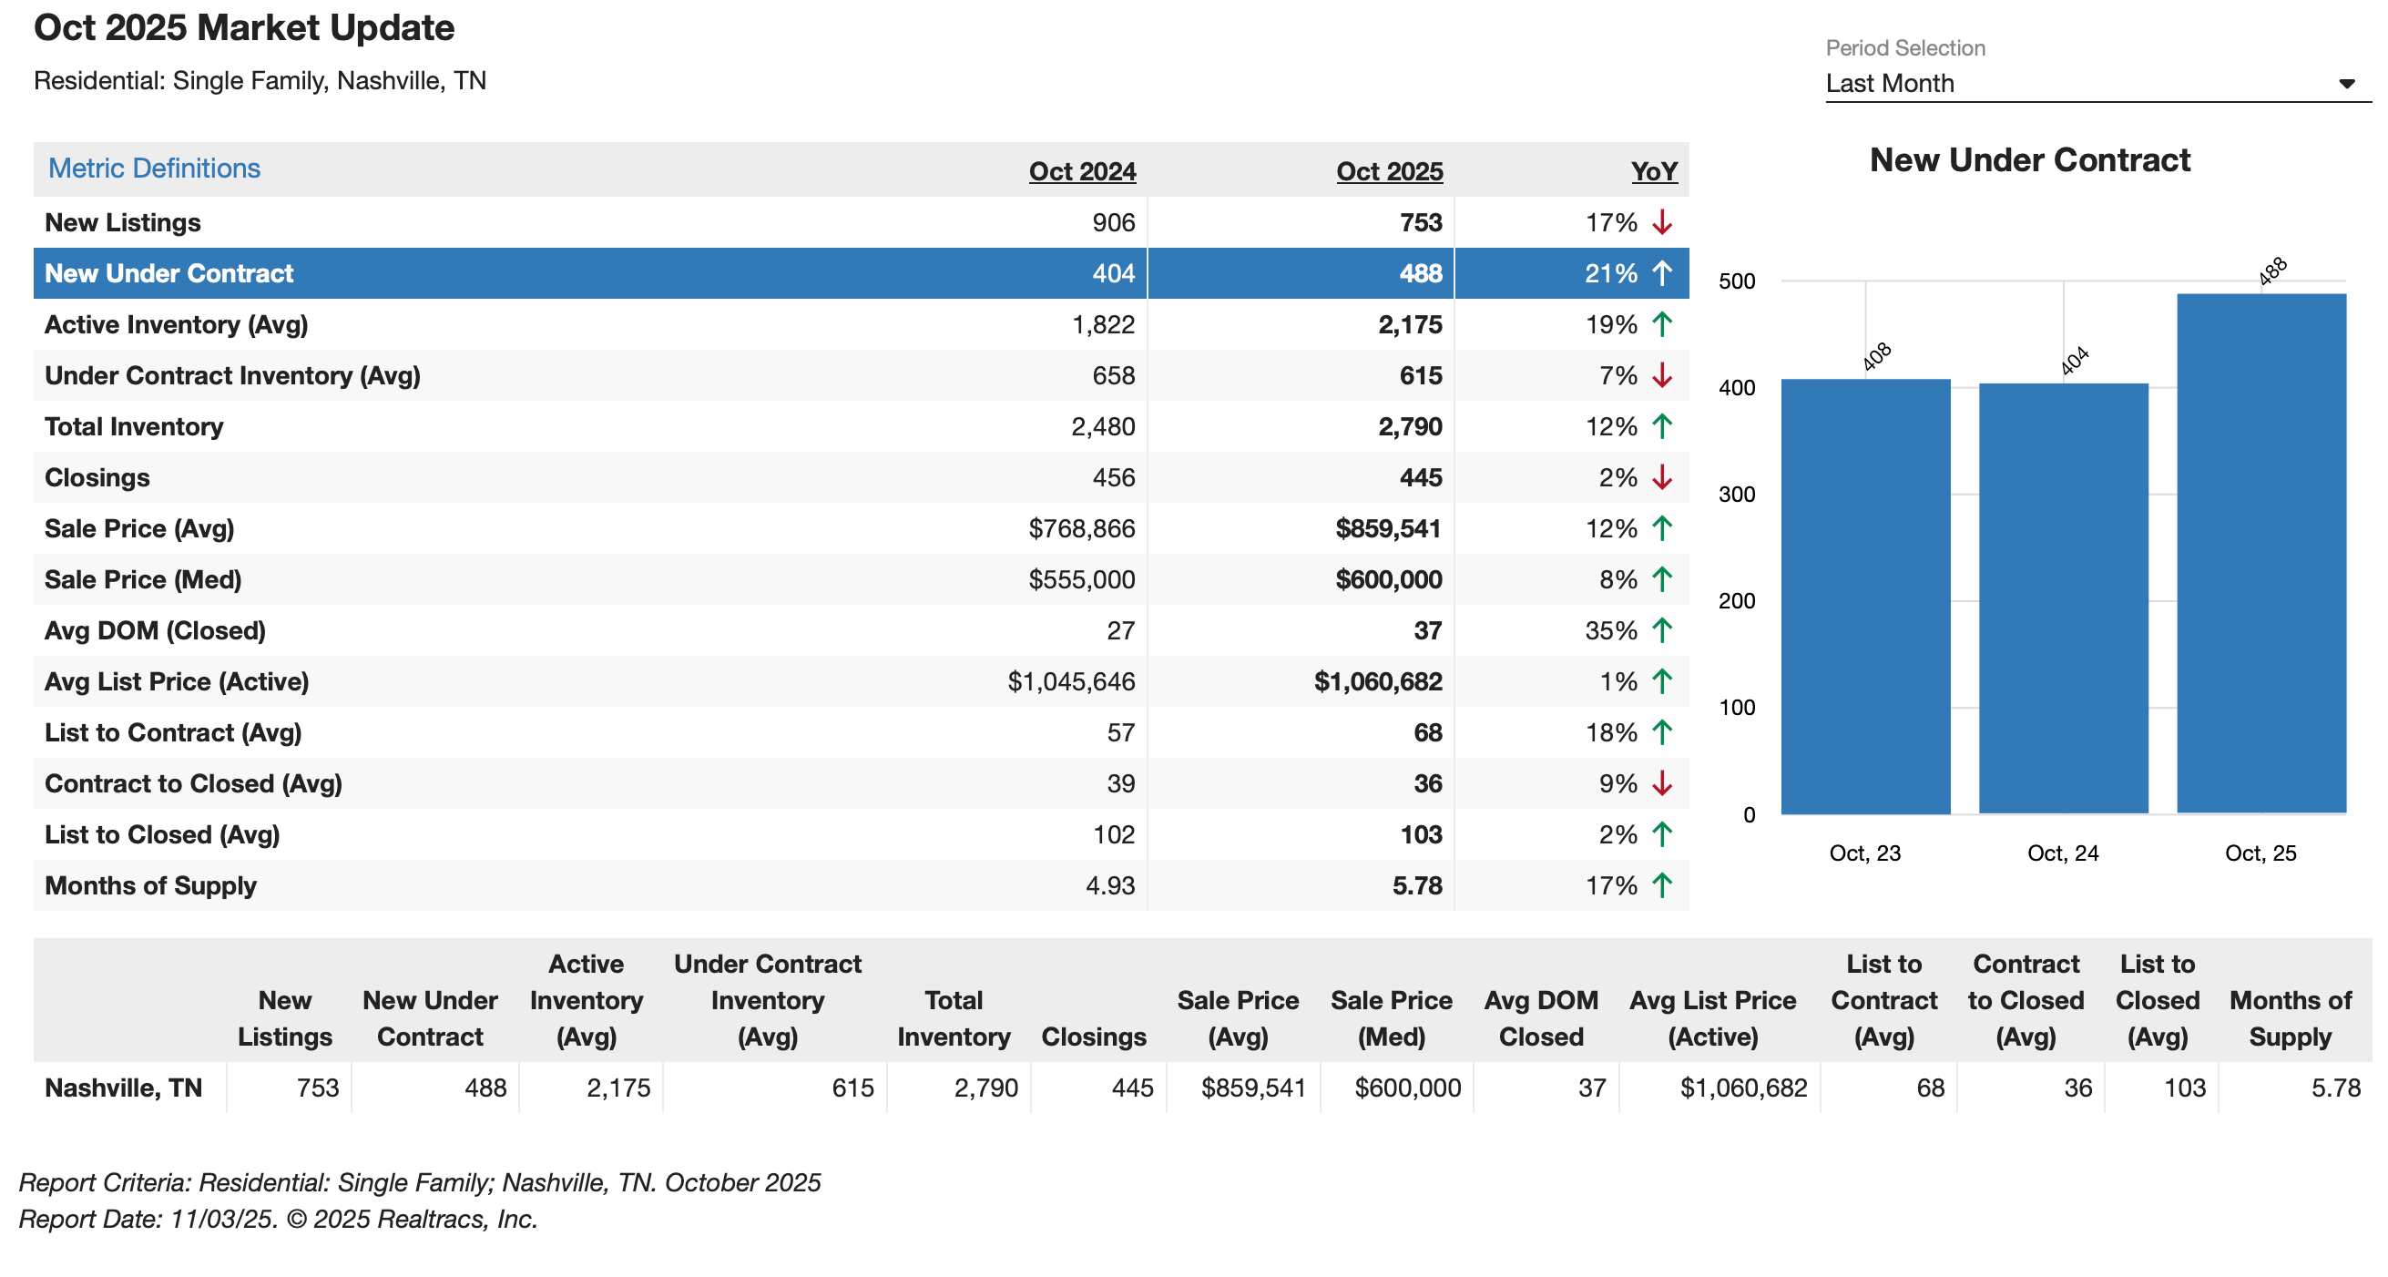Click the down arrow for Contract to Closed
2388x1277 pixels.
click(1662, 783)
